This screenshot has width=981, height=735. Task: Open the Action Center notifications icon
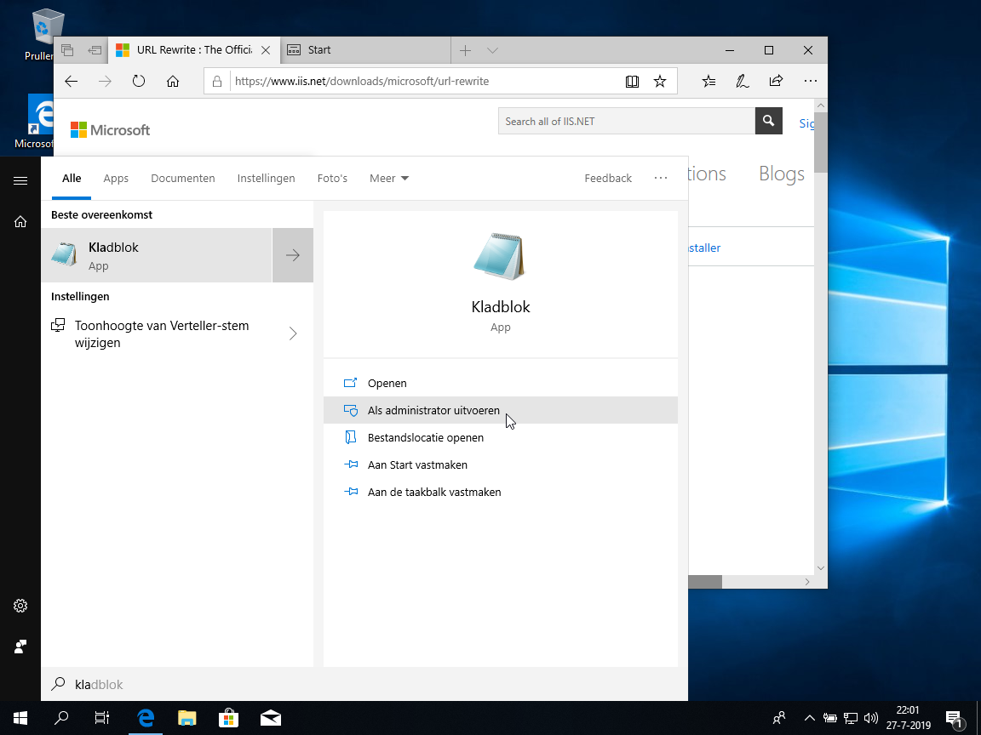click(x=954, y=718)
